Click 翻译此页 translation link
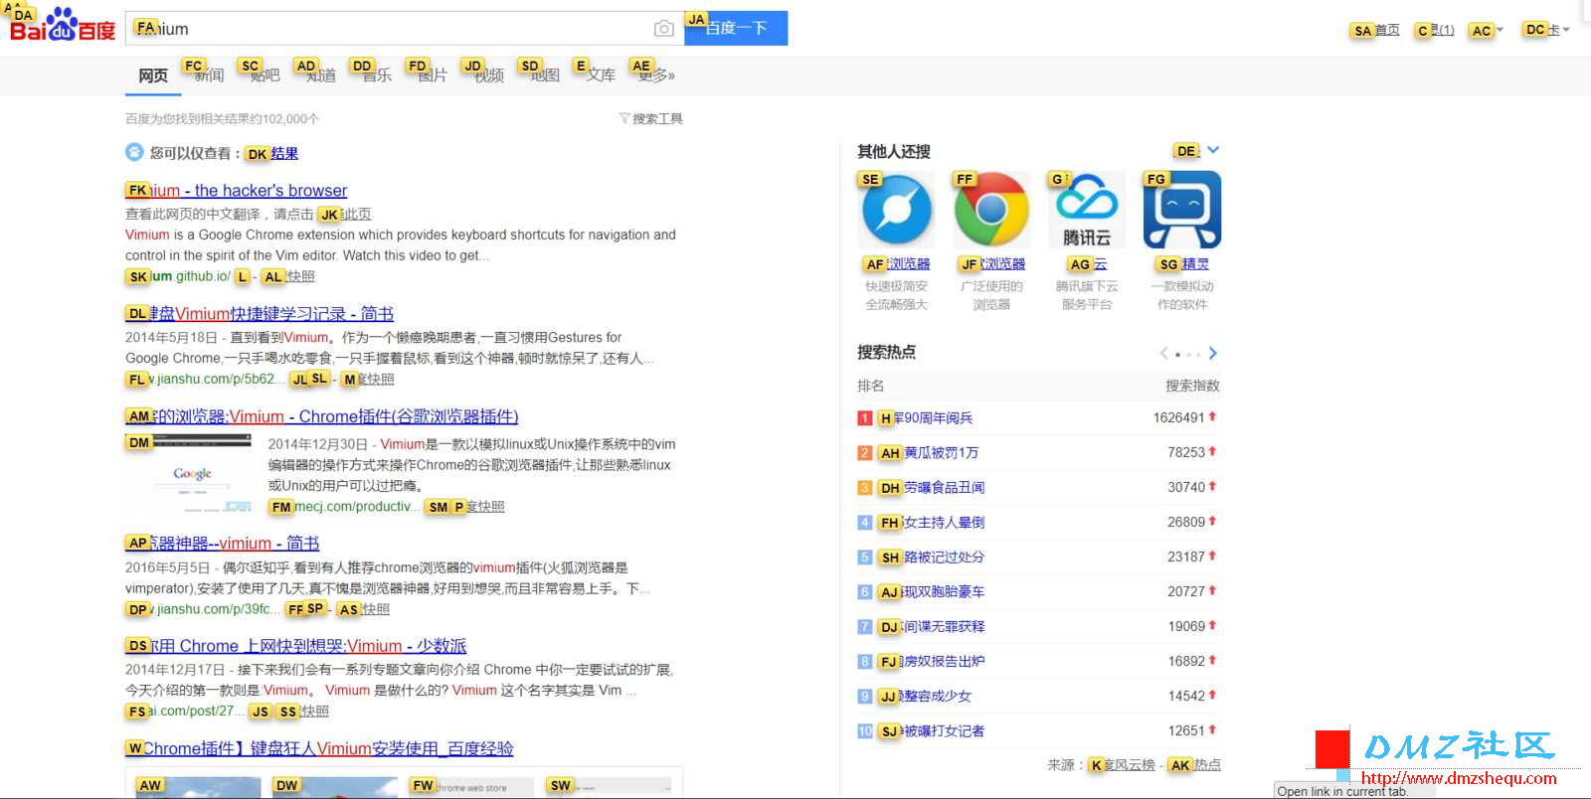This screenshot has width=1591, height=799. [x=343, y=214]
